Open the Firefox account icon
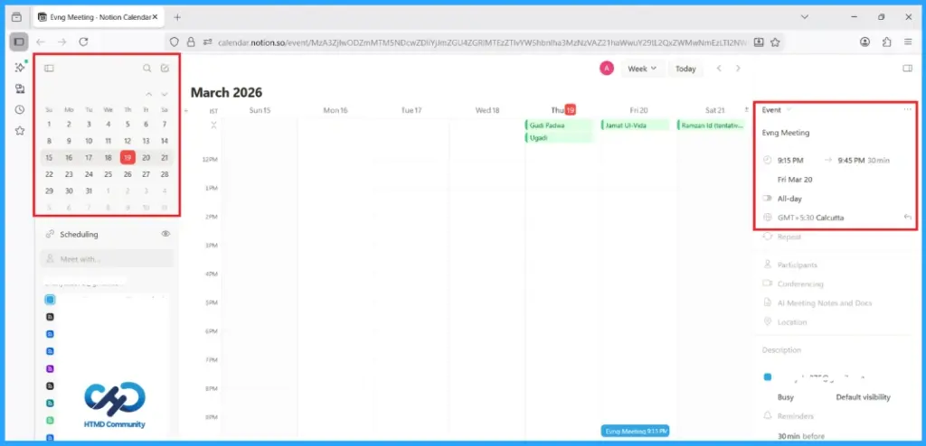Image resolution: width=926 pixels, height=446 pixels. point(865,42)
